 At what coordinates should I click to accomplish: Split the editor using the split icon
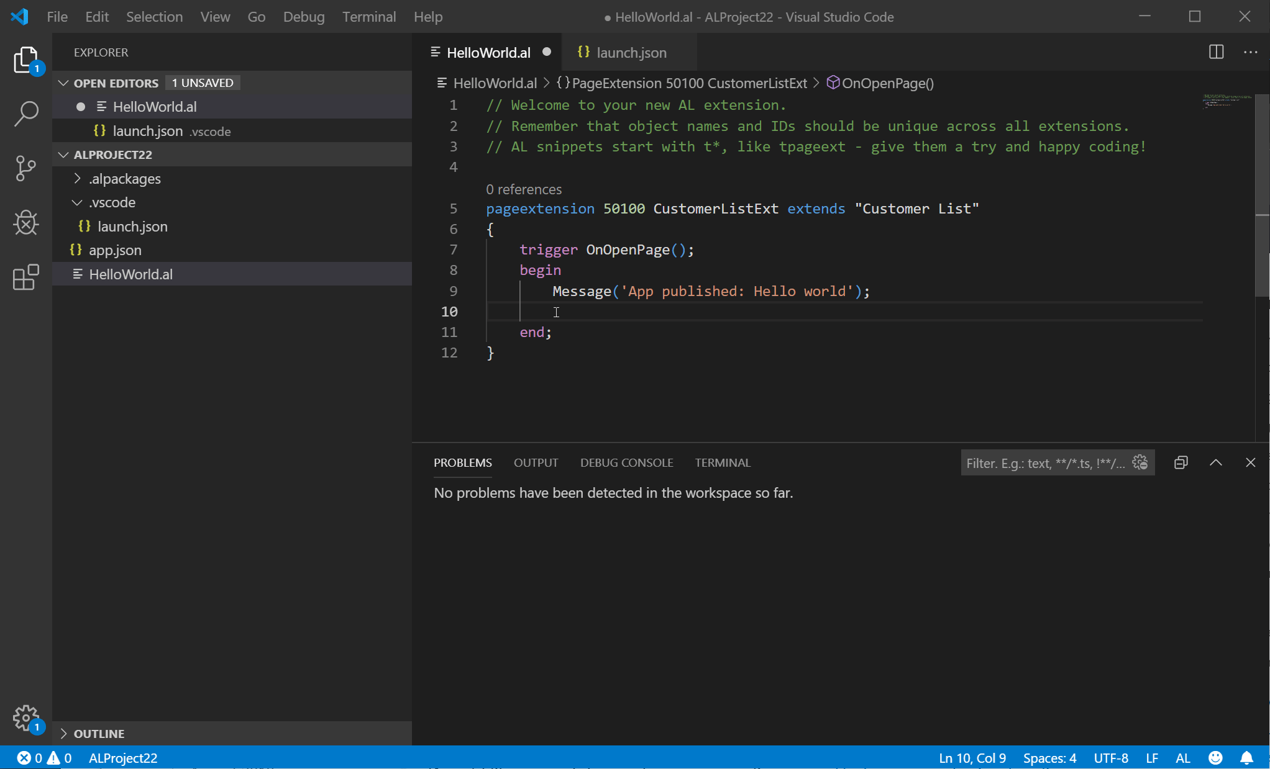tap(1216, 52)
